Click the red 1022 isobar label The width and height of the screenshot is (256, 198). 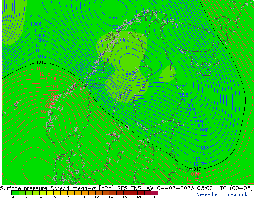(49, 102)
